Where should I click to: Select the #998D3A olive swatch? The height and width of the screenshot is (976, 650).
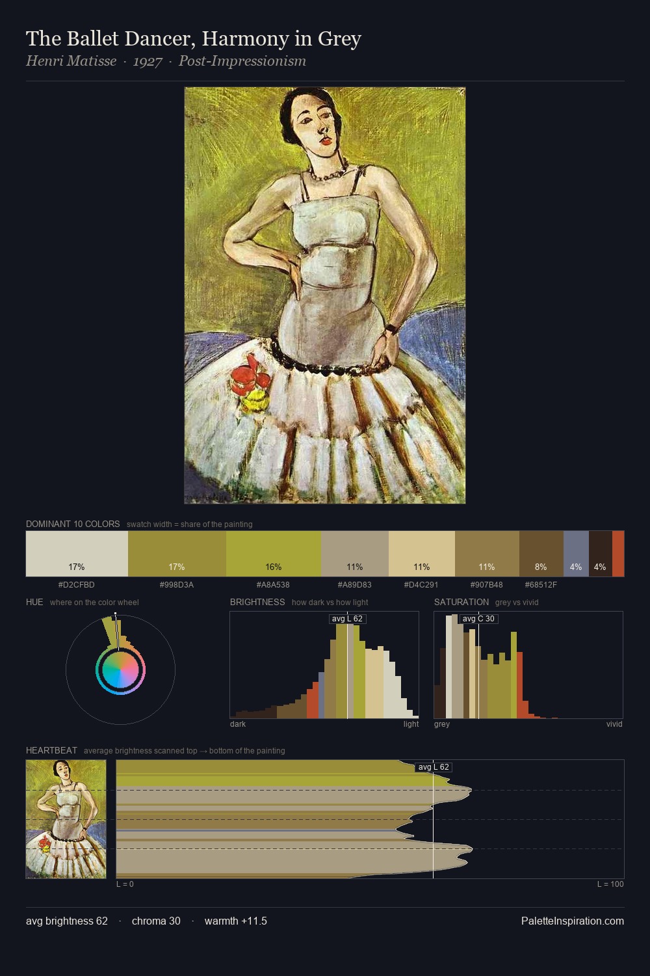(x=177, y=554)
